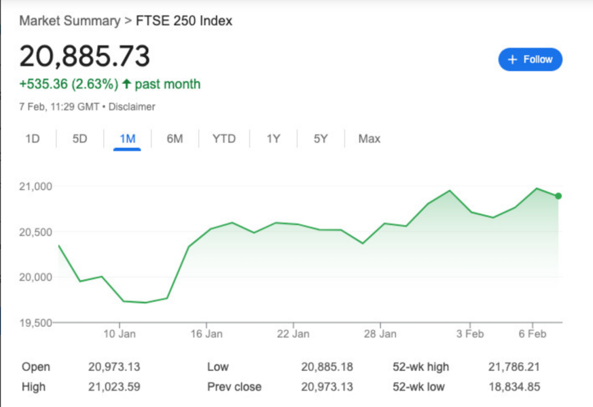Click the green upward arrow icon
The height and width of the screenshot is (407, 593).
pos(127,83)
